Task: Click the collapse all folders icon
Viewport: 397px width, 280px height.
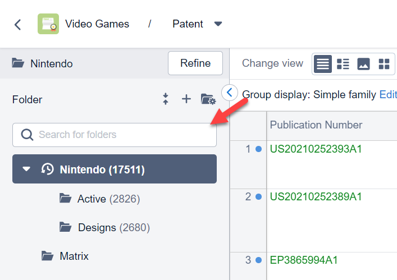Action: [166, 99]
